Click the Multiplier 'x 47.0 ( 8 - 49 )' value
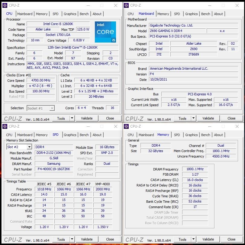This screenshot has width=245, height=245. [41, 86]
